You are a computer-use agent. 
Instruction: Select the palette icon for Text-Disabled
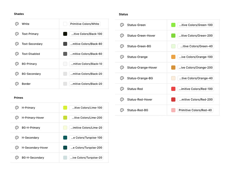click(x=17, y=54)
